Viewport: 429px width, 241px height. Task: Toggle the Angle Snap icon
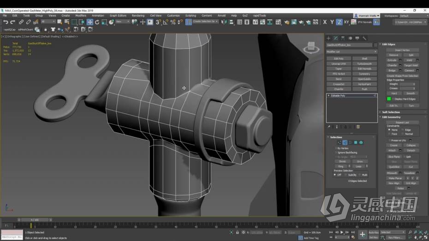coord(166,22)
